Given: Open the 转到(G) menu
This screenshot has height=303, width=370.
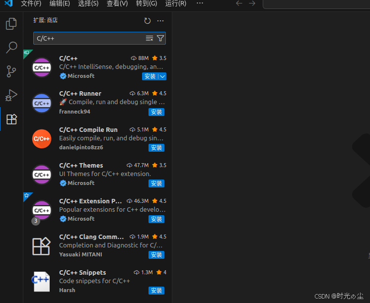Looking at the screenshot, I should pyautogui.click(x=147, y=3).
